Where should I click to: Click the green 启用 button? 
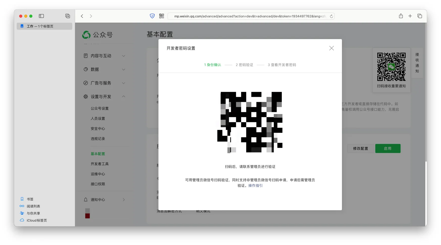pyautogui.click(x=388, y=148)
